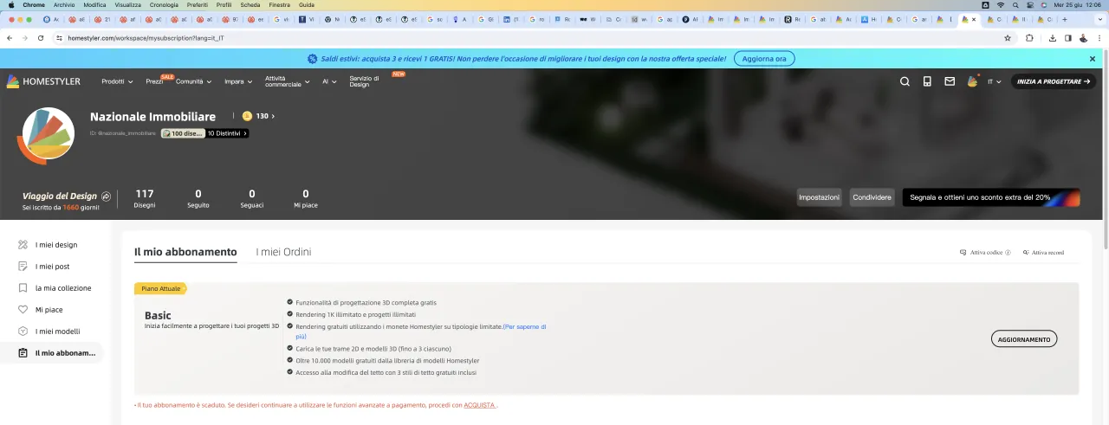Click the bookmark icon for la mia collezione
Image resolution: width=1109 pixels, height=425 pixels.
pyautogui.click(x=23, y=288)
